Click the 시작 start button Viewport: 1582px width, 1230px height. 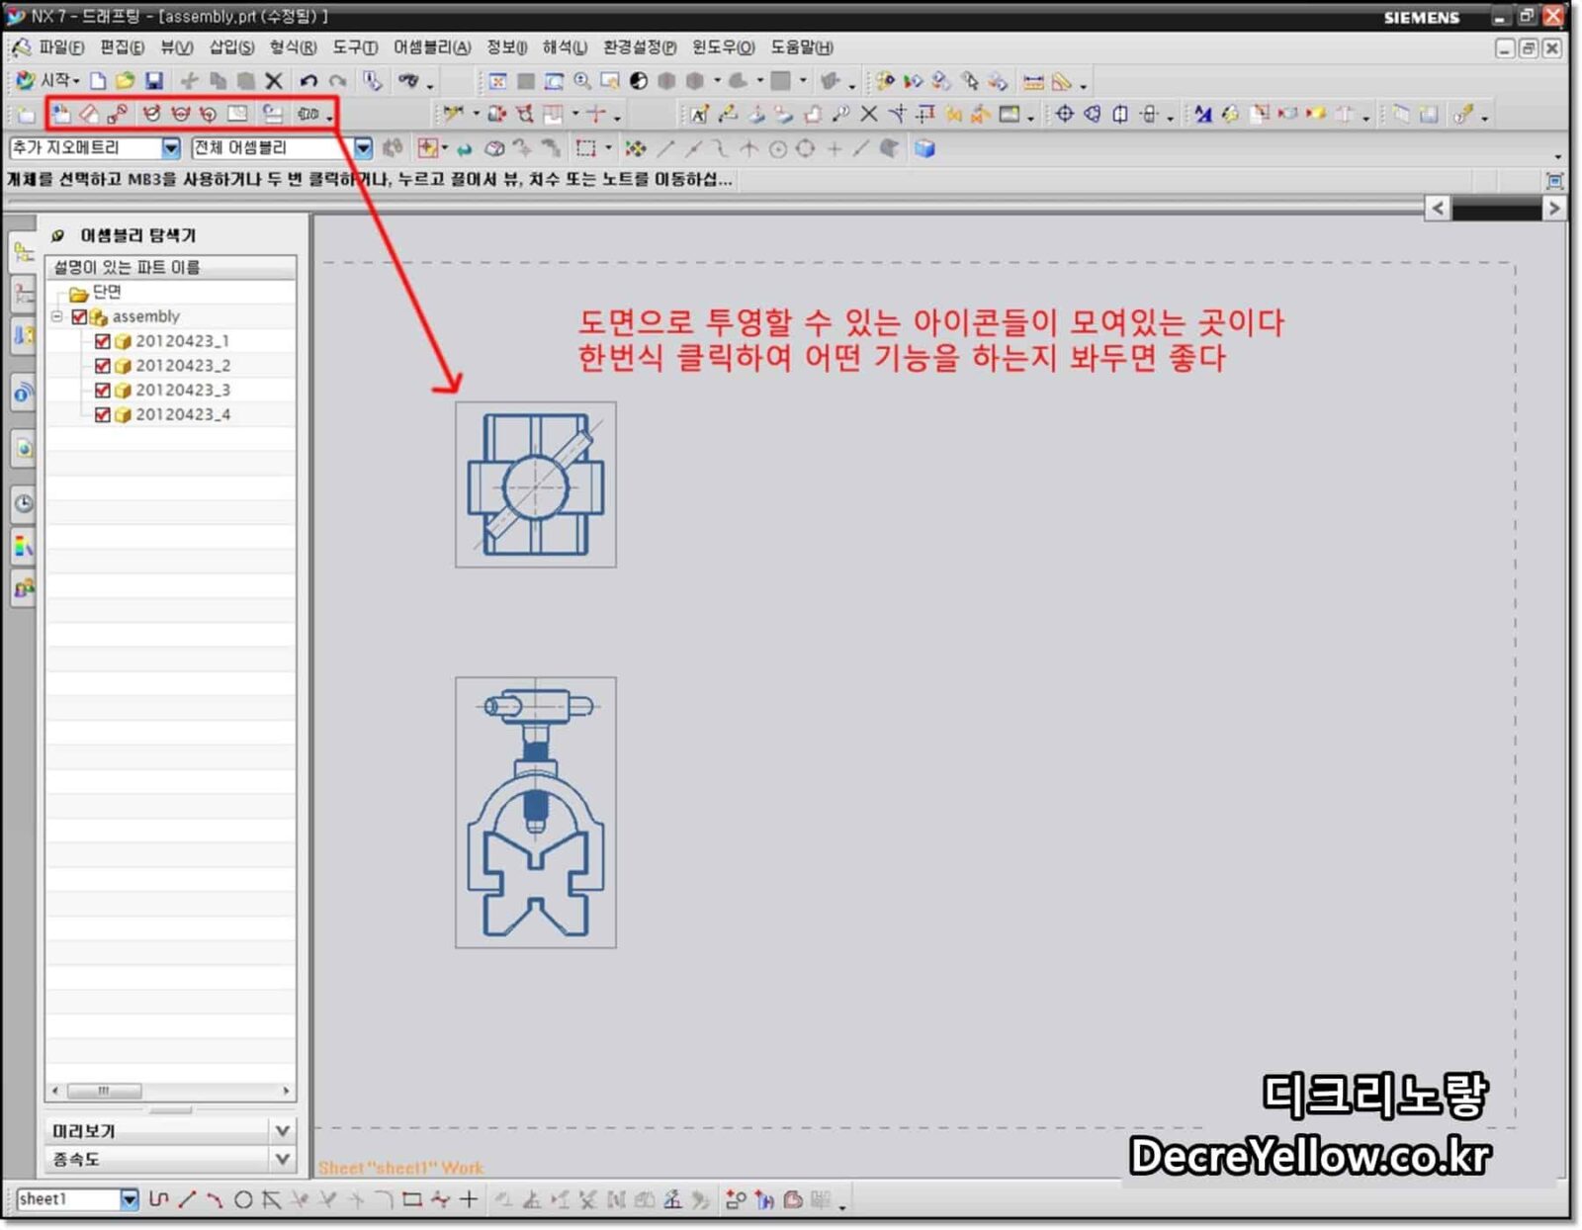[46, 81]
